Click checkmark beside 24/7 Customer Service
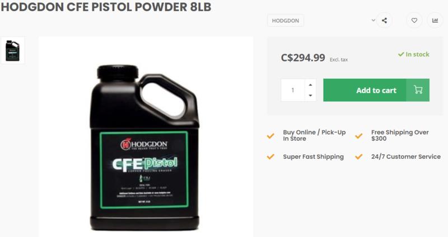The image size is (448, 237). tap(359, 157)
